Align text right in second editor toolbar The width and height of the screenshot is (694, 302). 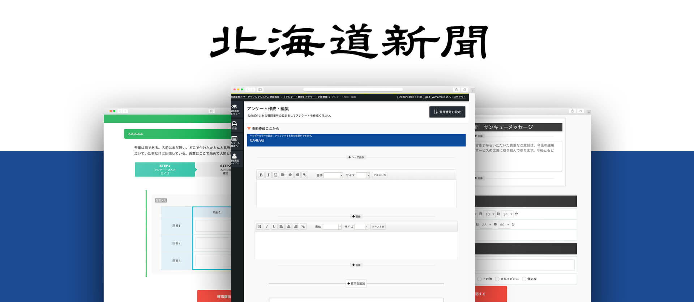(x=296, y=226)
